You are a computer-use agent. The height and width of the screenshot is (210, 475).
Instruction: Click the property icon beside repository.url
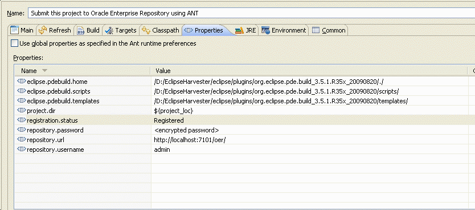click(22, 140)
